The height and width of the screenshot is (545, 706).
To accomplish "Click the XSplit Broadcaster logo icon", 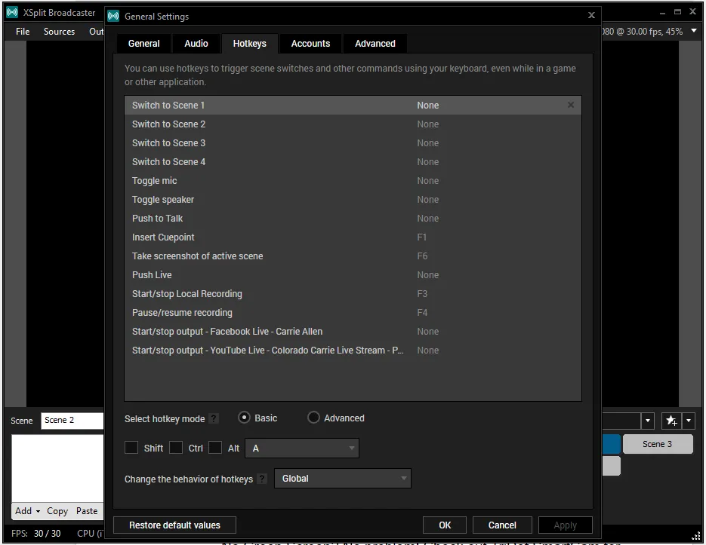I will point(12,13).
